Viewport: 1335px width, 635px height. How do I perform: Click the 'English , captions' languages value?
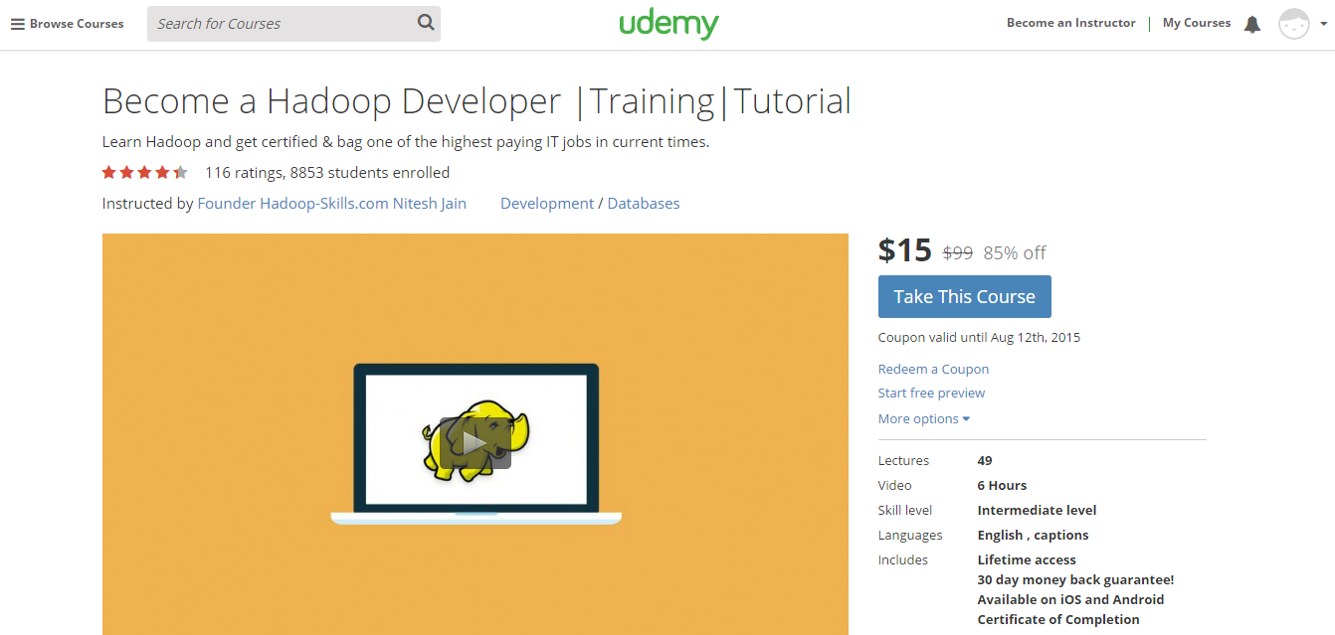[x=1033, y=535]
